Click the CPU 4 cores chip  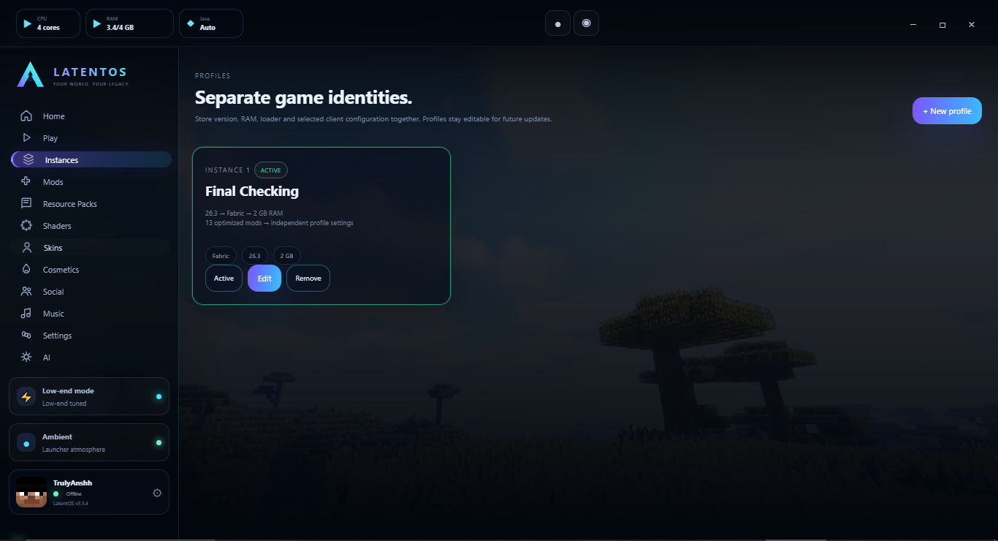(48, 23)
